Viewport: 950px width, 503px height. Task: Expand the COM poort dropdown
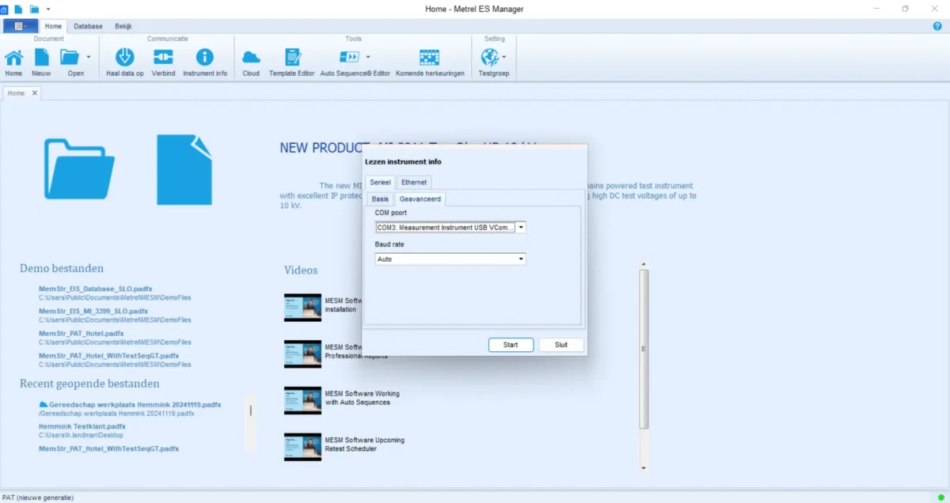pos(521,228)
